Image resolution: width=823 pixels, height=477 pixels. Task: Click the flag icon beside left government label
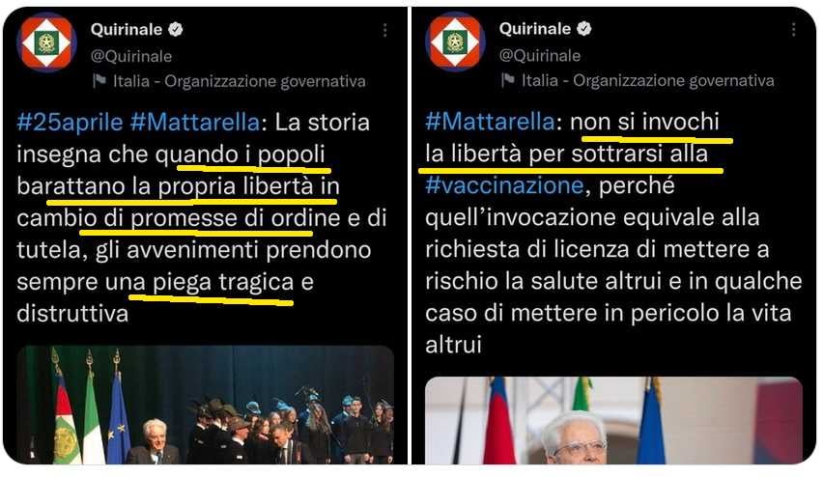coord(99,81)
